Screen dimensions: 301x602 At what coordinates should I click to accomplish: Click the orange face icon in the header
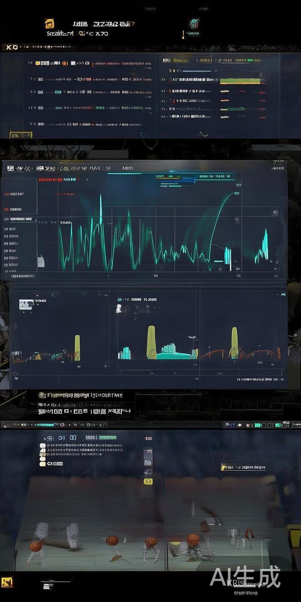pyautogui.click(x=49, y=24)
